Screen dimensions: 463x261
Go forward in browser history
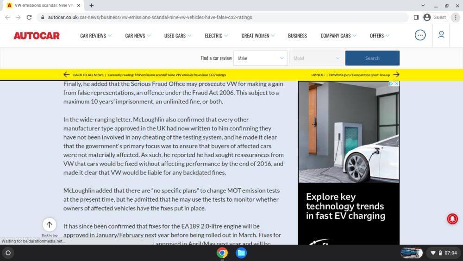coord(19,18)
